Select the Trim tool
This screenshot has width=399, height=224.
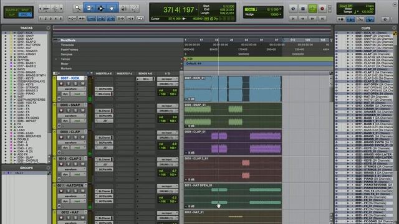point(89,8)
